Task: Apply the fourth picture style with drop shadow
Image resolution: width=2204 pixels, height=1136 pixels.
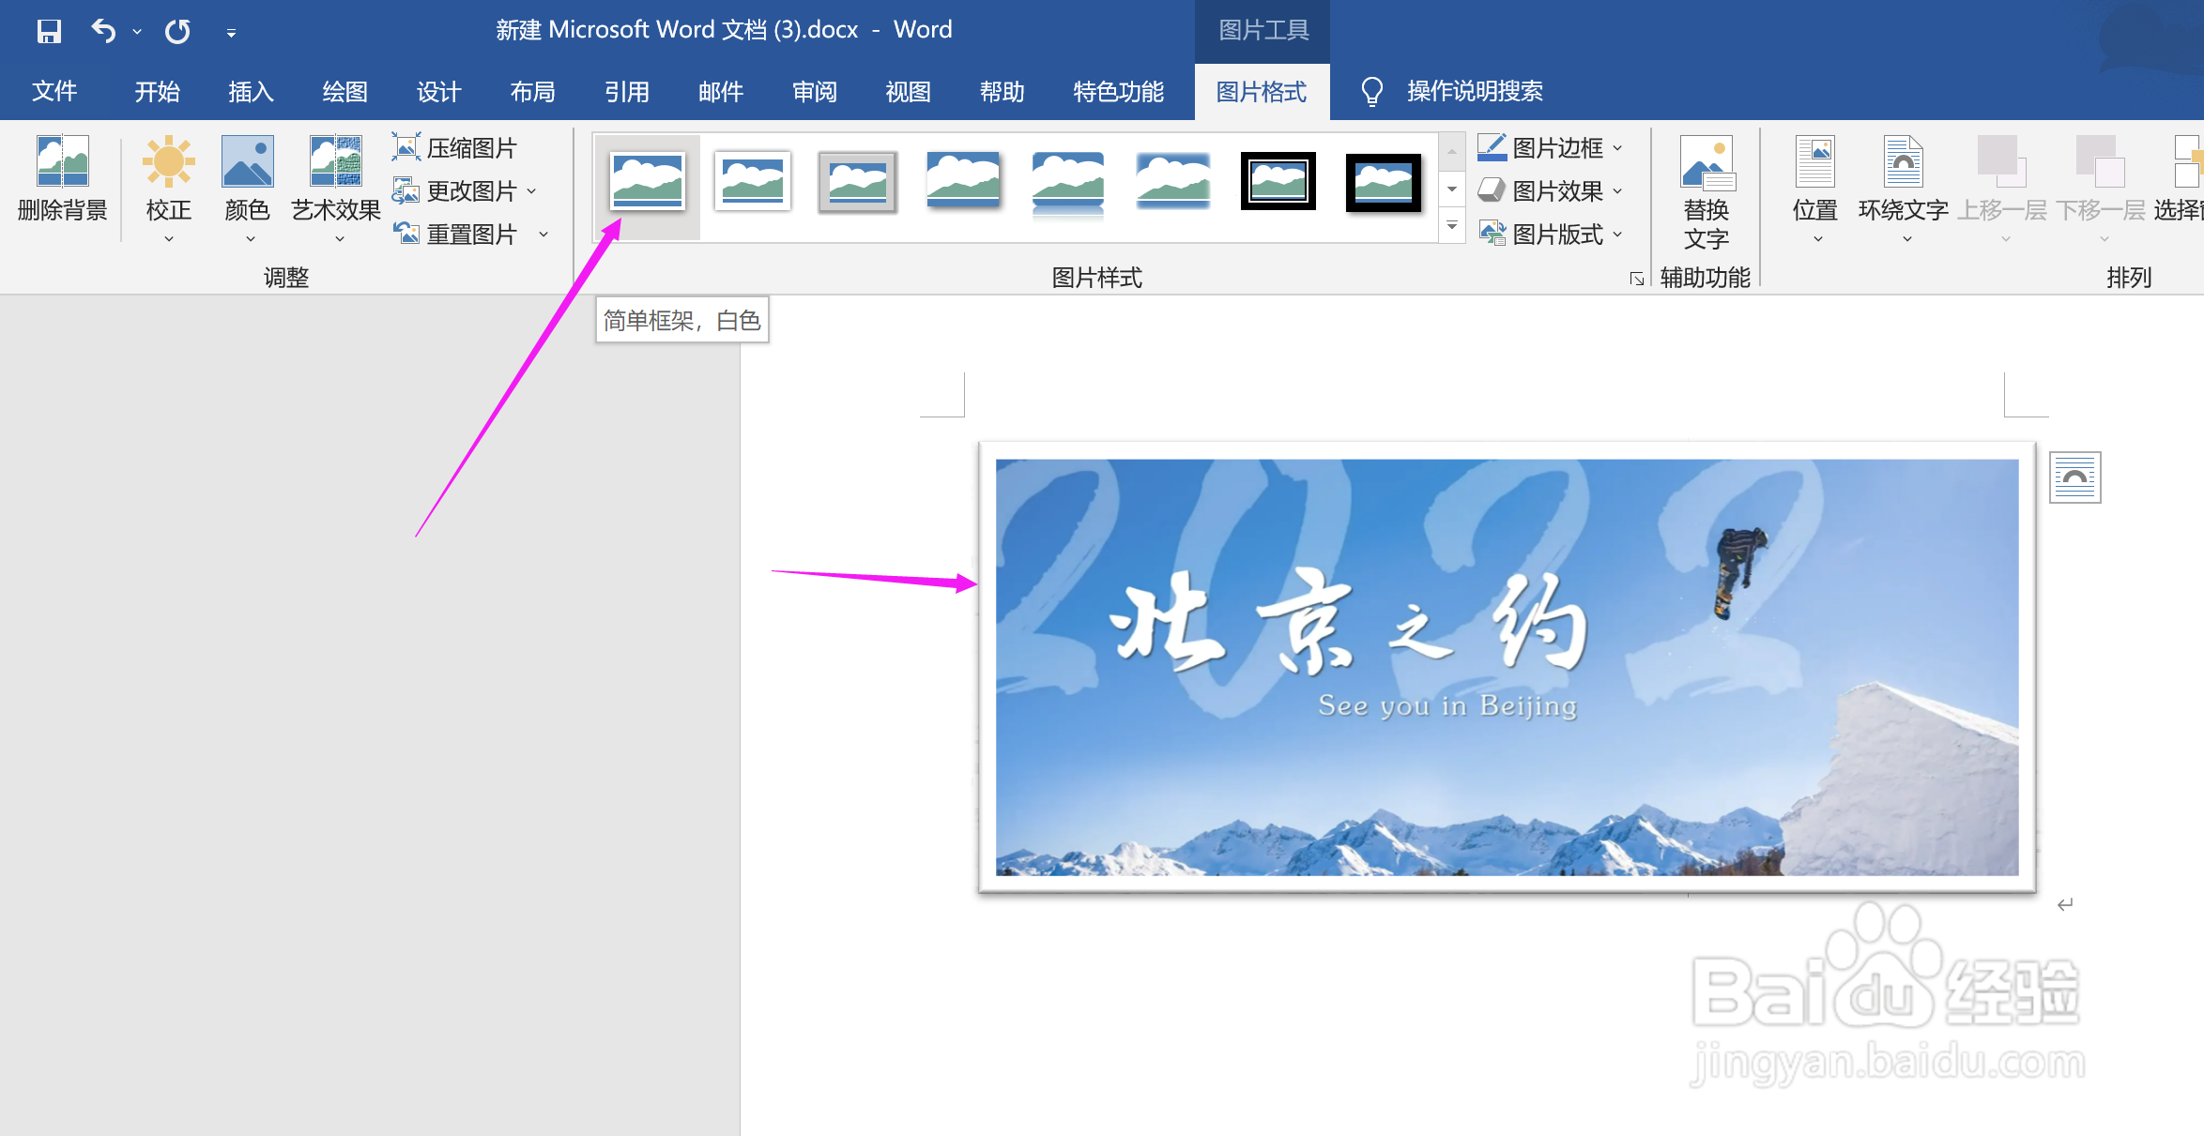Action: [x=963, y=181]
